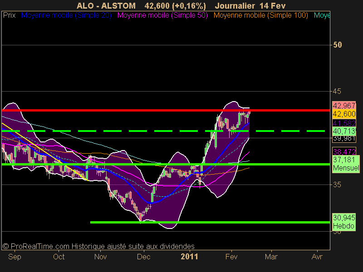363x272 pixels.
Task: Click the 'Avr' month on time axis
Action: (317, 257)
